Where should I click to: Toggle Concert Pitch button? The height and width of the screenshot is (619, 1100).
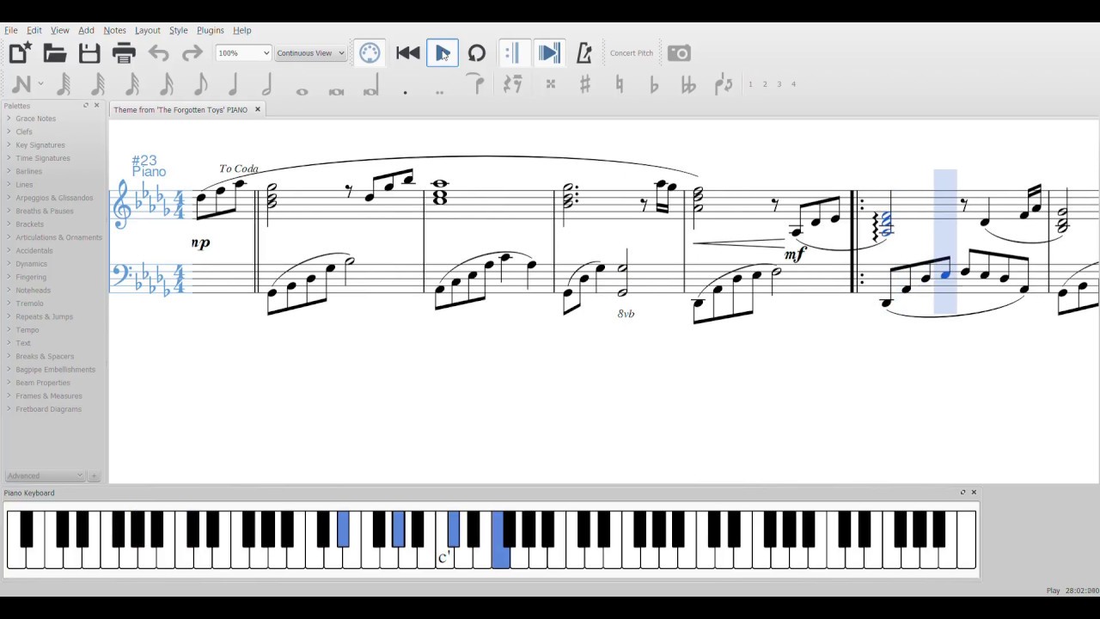[632, 53]
